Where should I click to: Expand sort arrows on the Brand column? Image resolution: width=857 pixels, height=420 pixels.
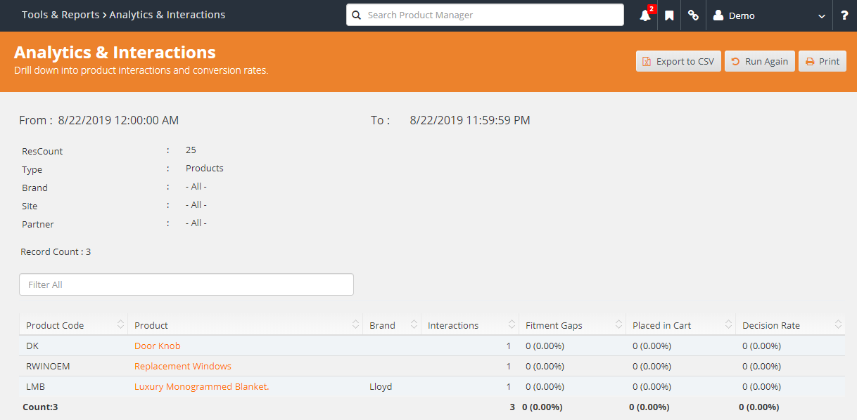tap(414, 324)
